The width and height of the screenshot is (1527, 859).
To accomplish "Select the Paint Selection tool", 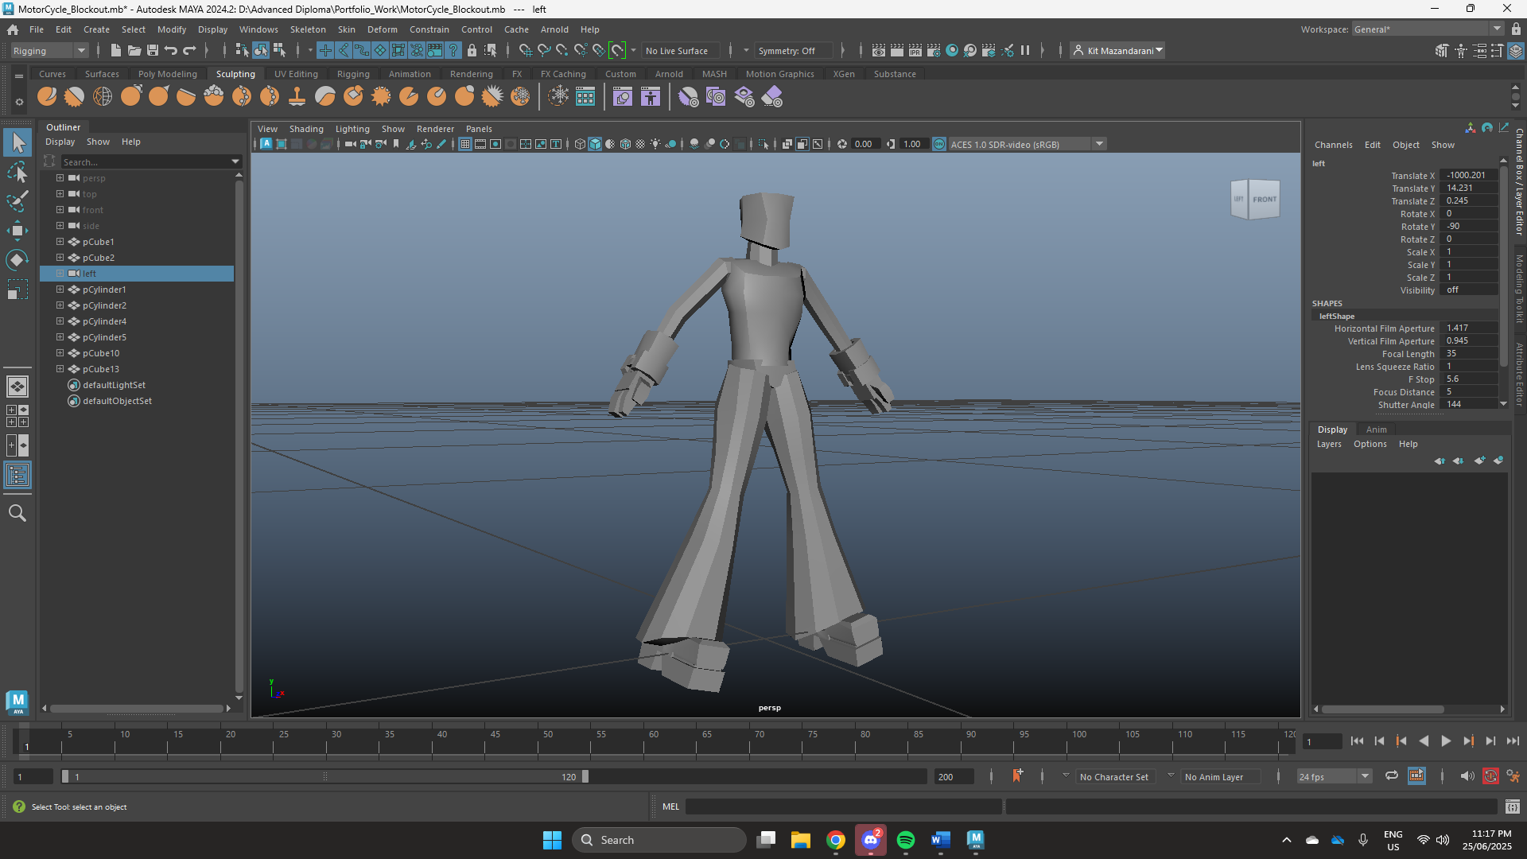I will 17,201.
